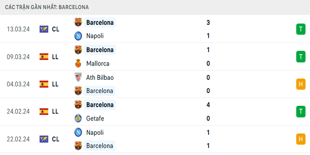Viewport: 310px width, 155px height.
Task: Select the 04.03.24 match date
Action: pos(18,84)
